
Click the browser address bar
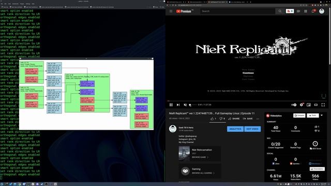tap(238, 5)
